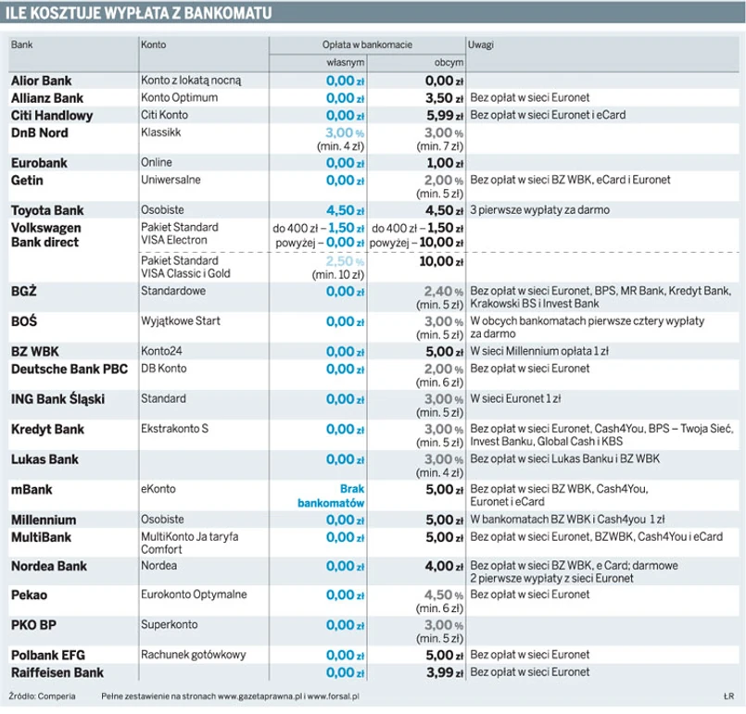Select the 'Eurokonto Optymalne' account name

[x=194, y=595]
